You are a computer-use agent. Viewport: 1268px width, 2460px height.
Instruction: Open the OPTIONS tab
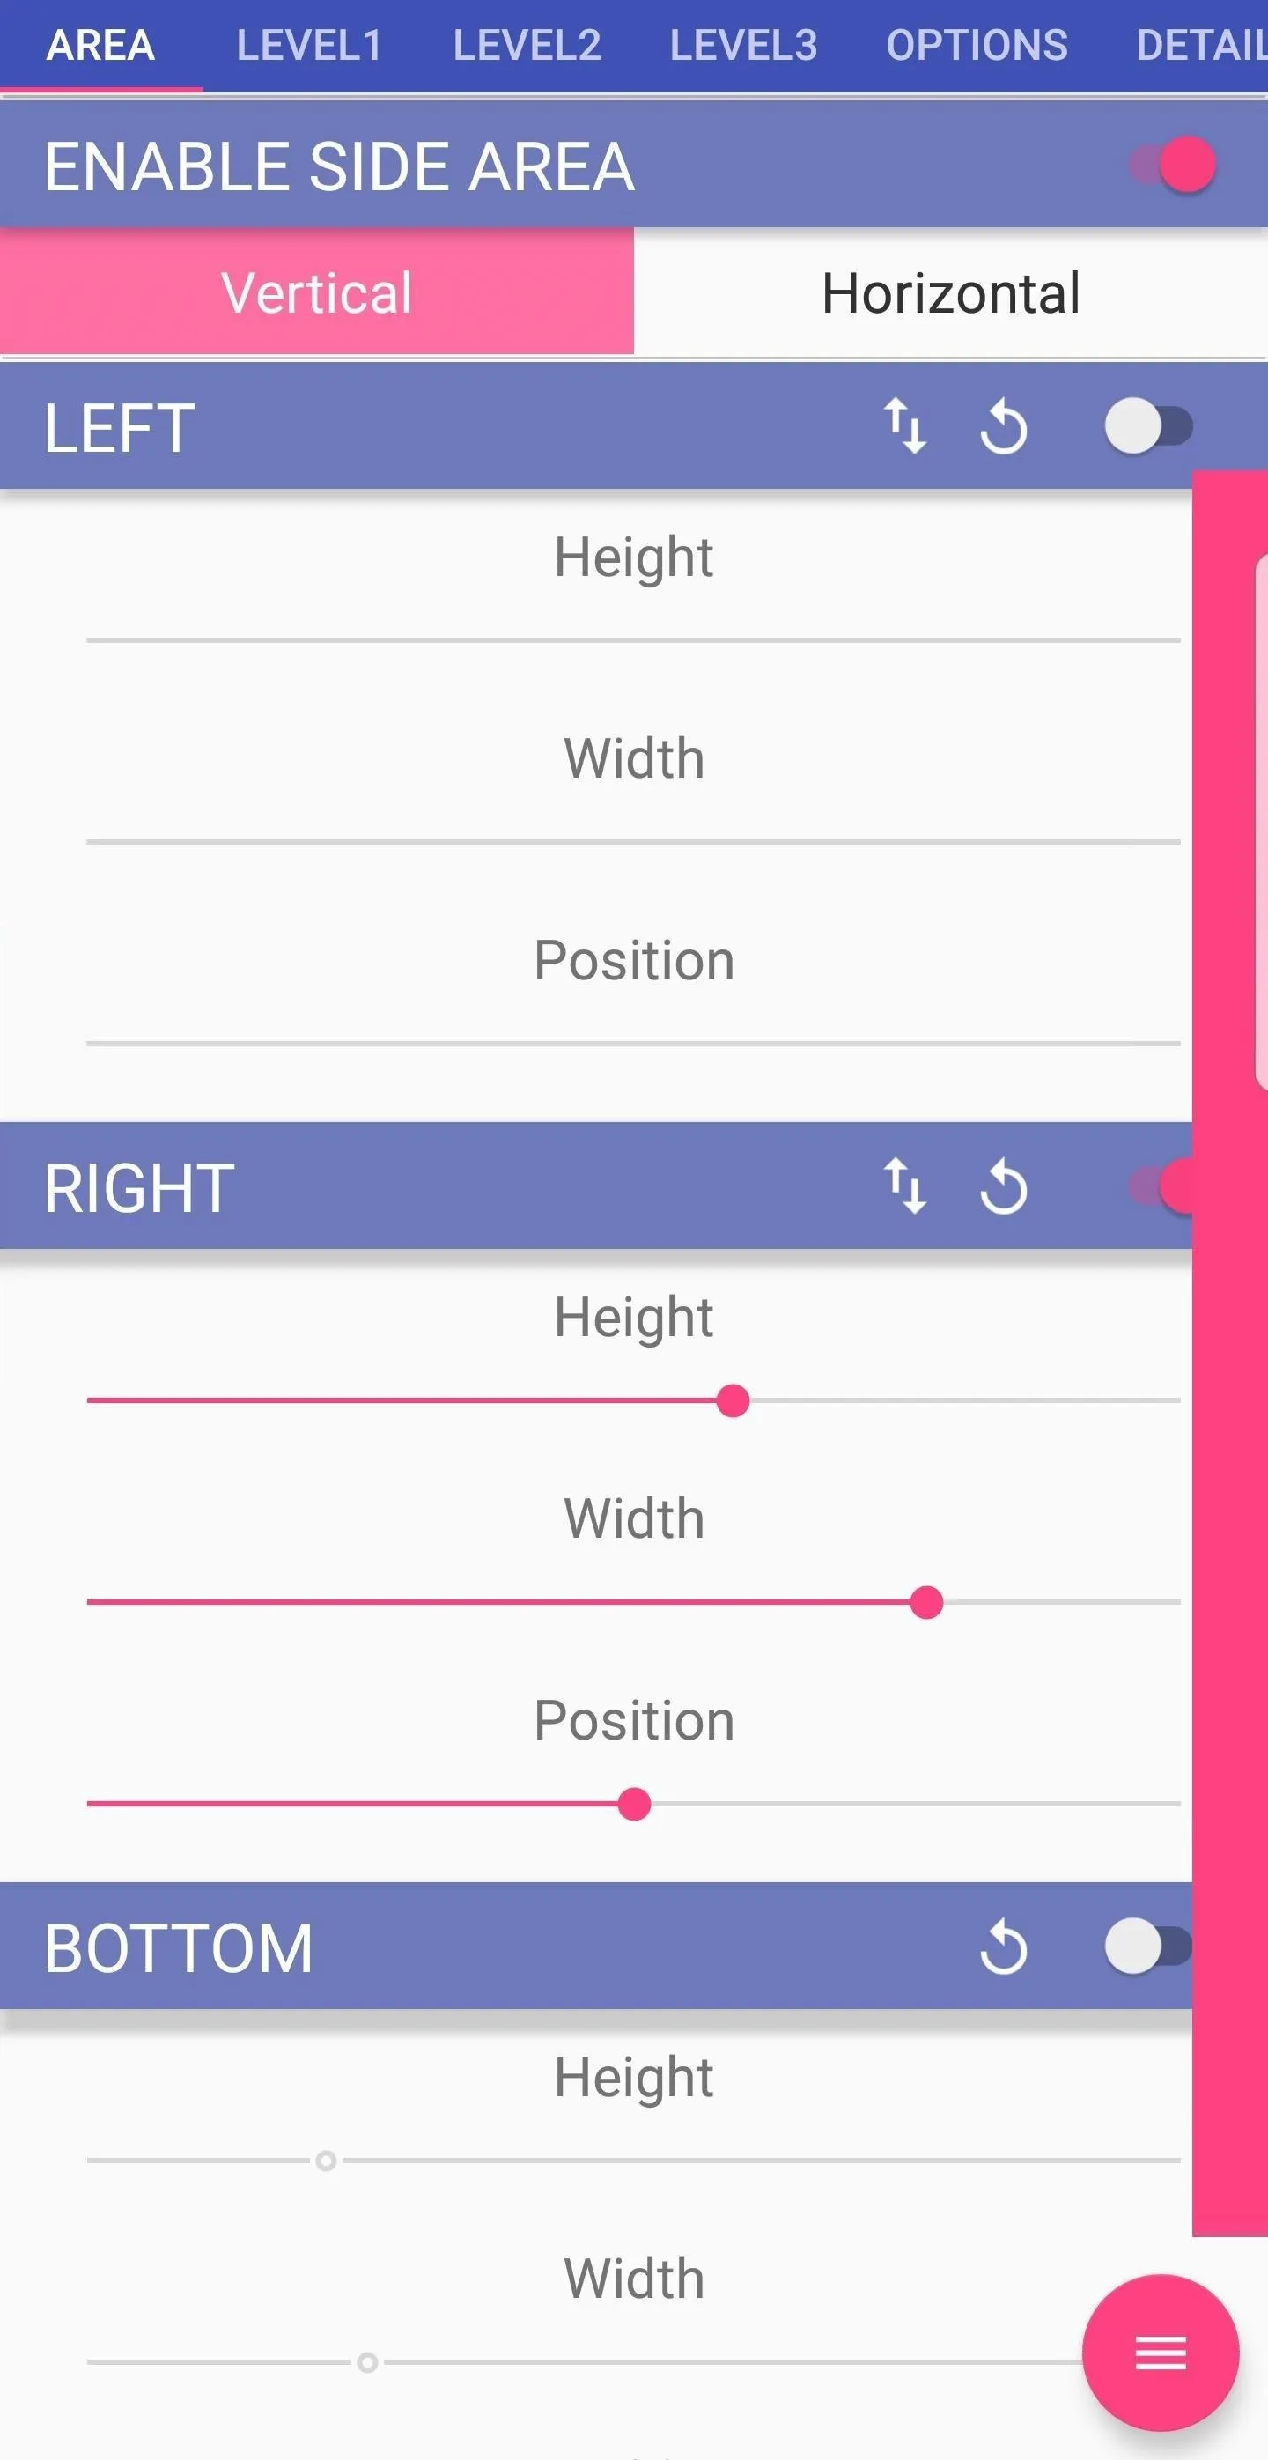pos(977,45)
